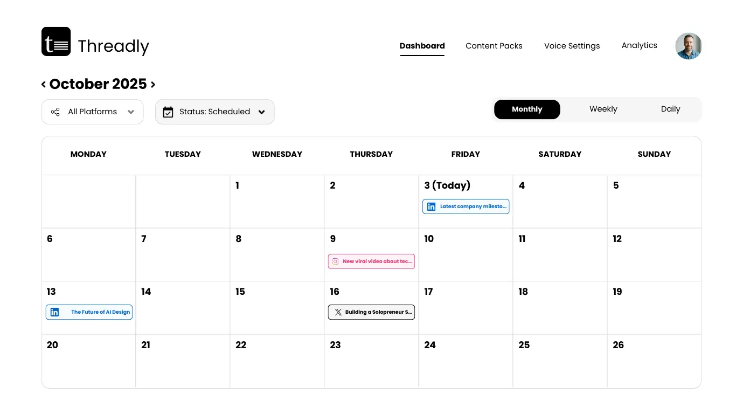The image size is (736, 414).
Task: Open the Content Packs tab
Action: (x=494, y=46)
